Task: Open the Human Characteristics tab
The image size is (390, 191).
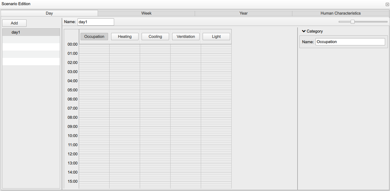Action: (340, 13)
